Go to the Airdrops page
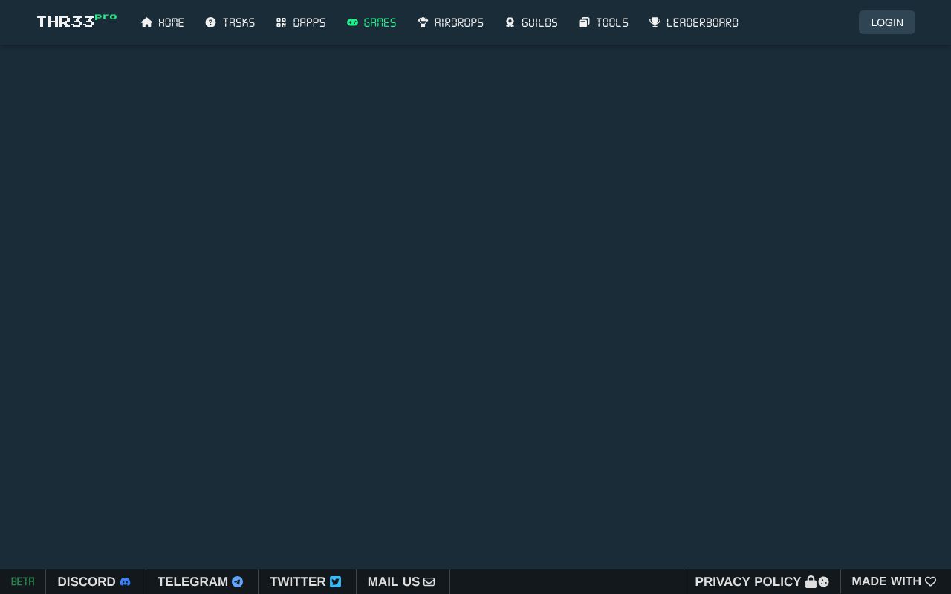951x594 pixels. click(x=458, y=22)
